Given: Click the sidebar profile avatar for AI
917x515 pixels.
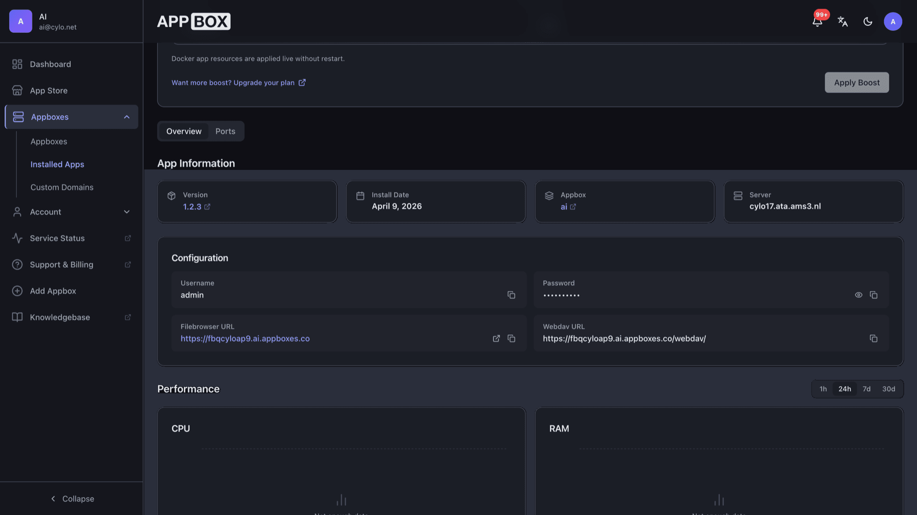Looking at the screenshot, I should click(21, 21).
